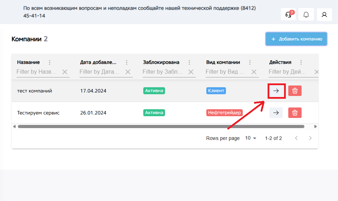Viewport: 338px width, 201px height.
Task: Clear the Название filter
Action: (x=65, y=72)
